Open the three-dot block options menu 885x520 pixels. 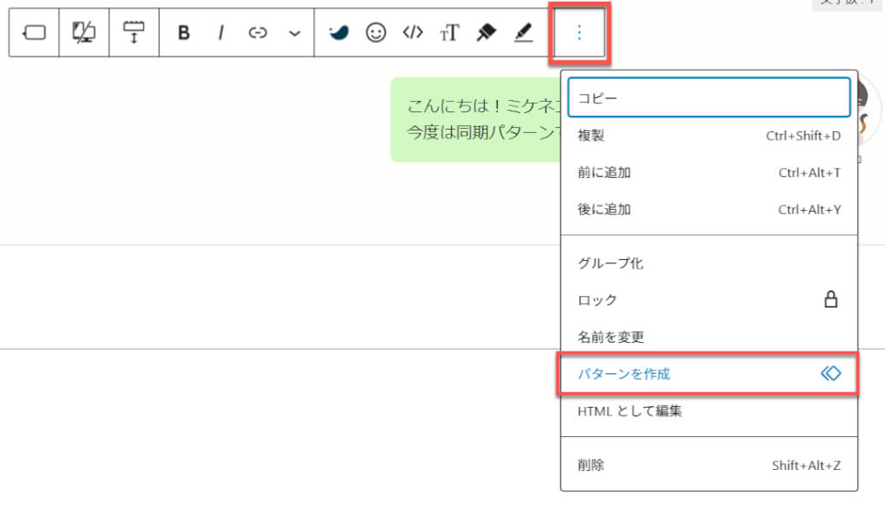click(x=579, y=33)
